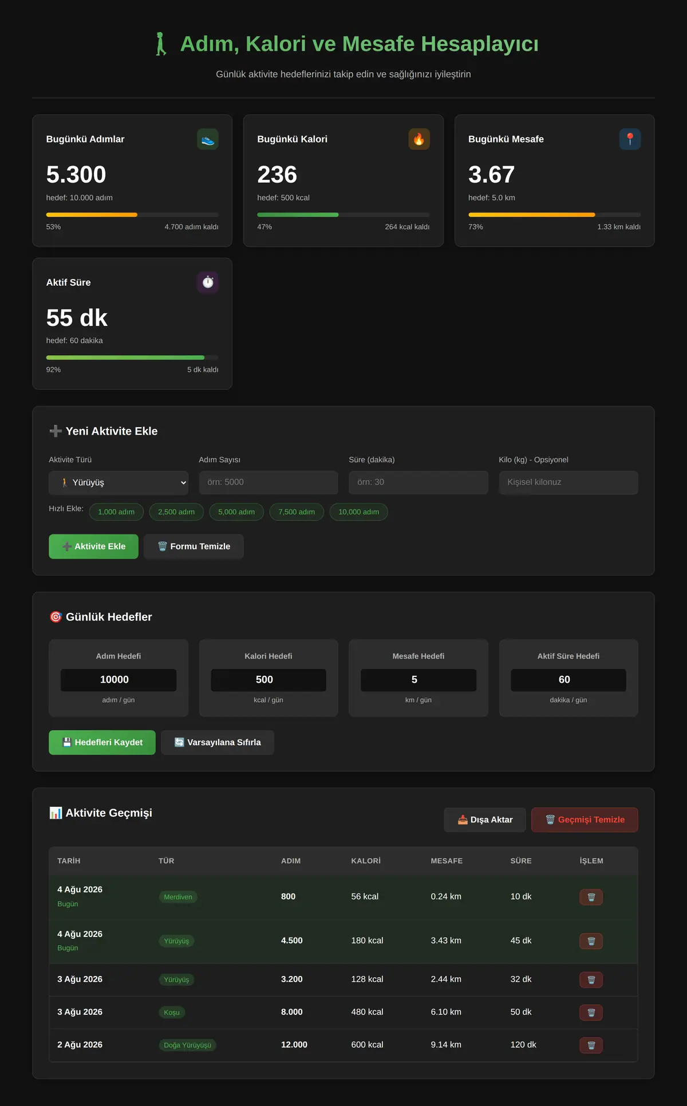
Task: Reset goals via Varsayılana Sıfırla
Action: pos(218,742)
